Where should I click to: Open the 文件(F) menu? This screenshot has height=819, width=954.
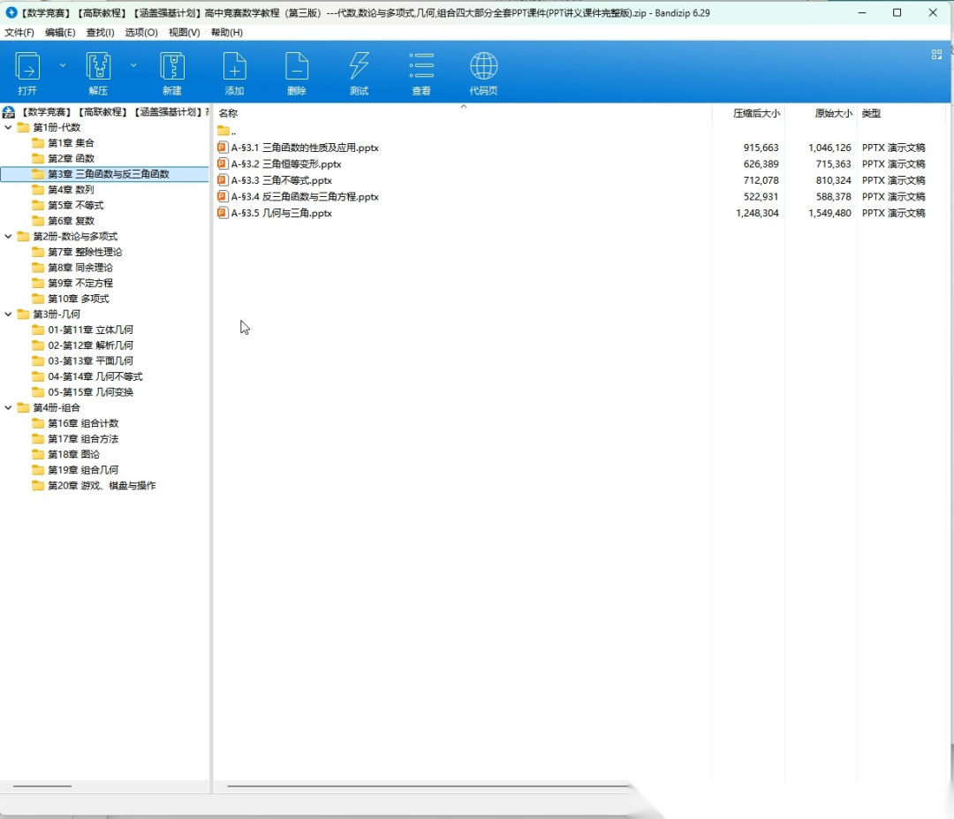click(19, 33)
